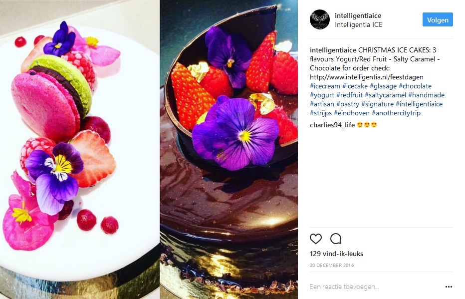This screenshot has height=299, width=465.
Task: Open the 20 December 2016 timestamp
Action: (x=332, y=265)
